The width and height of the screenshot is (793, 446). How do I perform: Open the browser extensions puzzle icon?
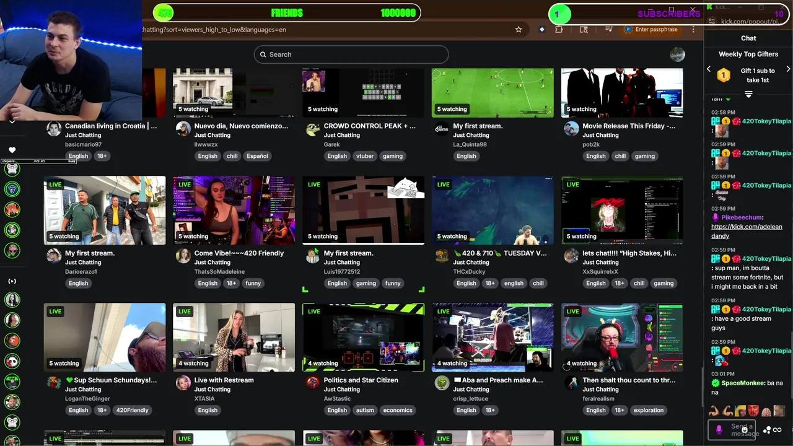point(559,29)
